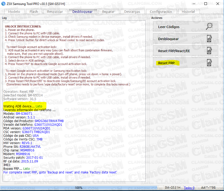Click the Acciones panel label

157,18
